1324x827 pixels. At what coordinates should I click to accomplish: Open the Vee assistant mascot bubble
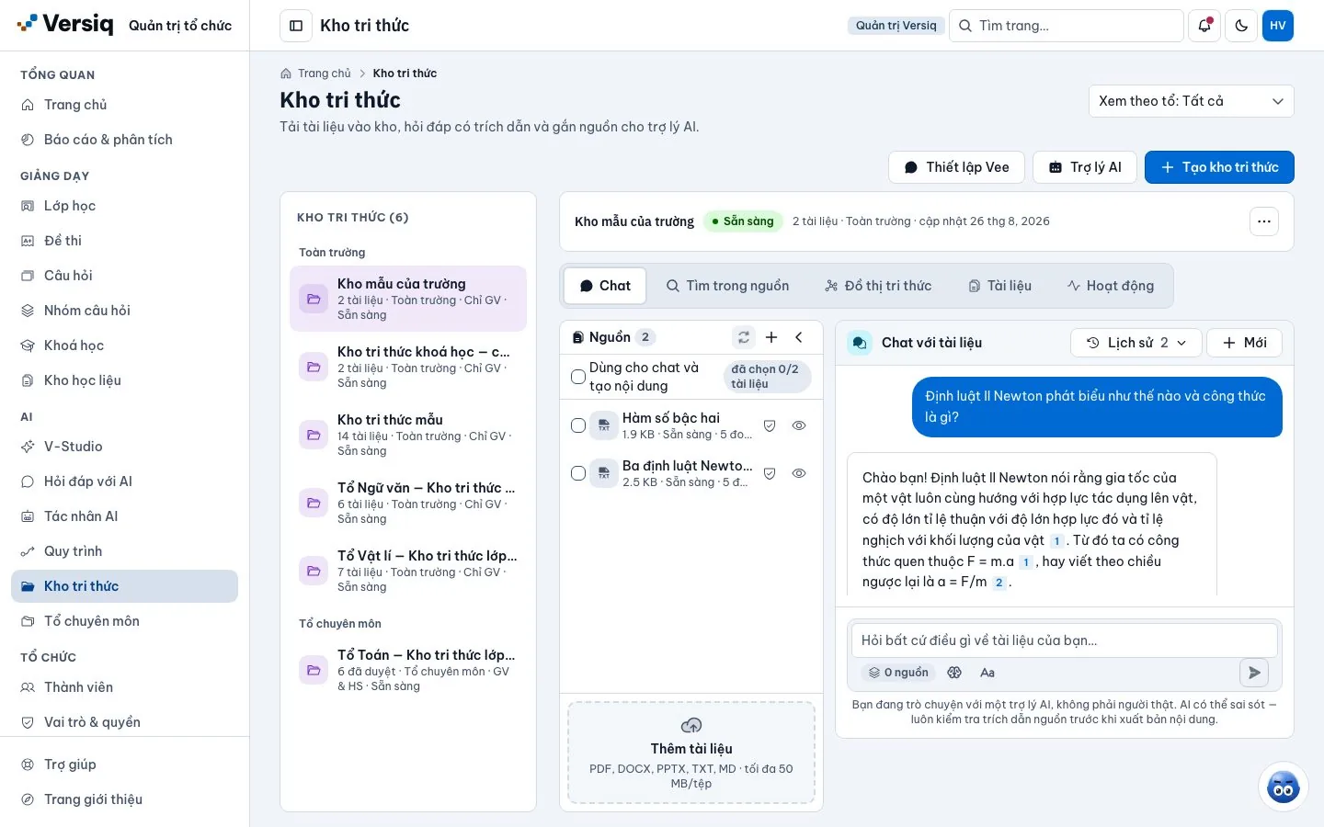click(1283, 787)
